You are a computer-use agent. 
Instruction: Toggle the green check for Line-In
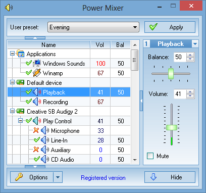[x=37, y=140]
